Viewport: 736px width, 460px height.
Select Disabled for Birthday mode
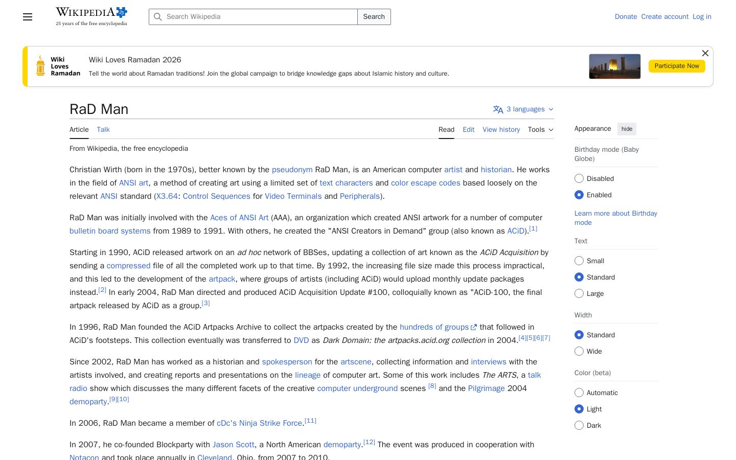[x=579, y=178]
